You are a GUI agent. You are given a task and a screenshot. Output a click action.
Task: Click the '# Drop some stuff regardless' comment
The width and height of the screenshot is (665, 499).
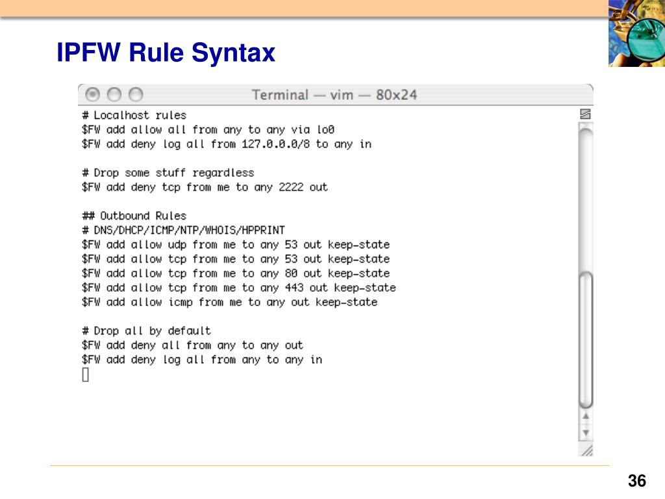(x=168, y=173)
